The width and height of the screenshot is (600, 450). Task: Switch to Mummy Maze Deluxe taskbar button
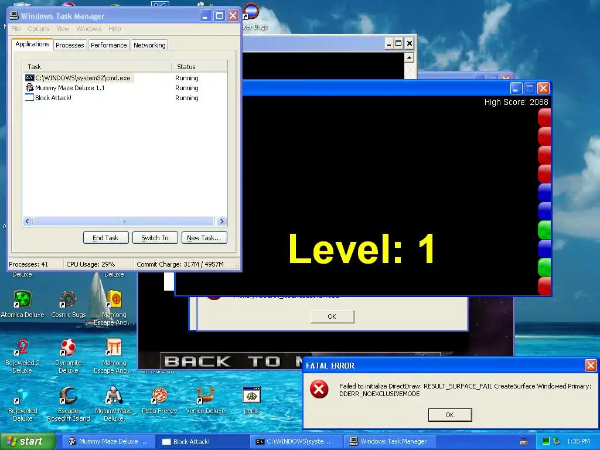pyautogui.click(x=108, y=441)
